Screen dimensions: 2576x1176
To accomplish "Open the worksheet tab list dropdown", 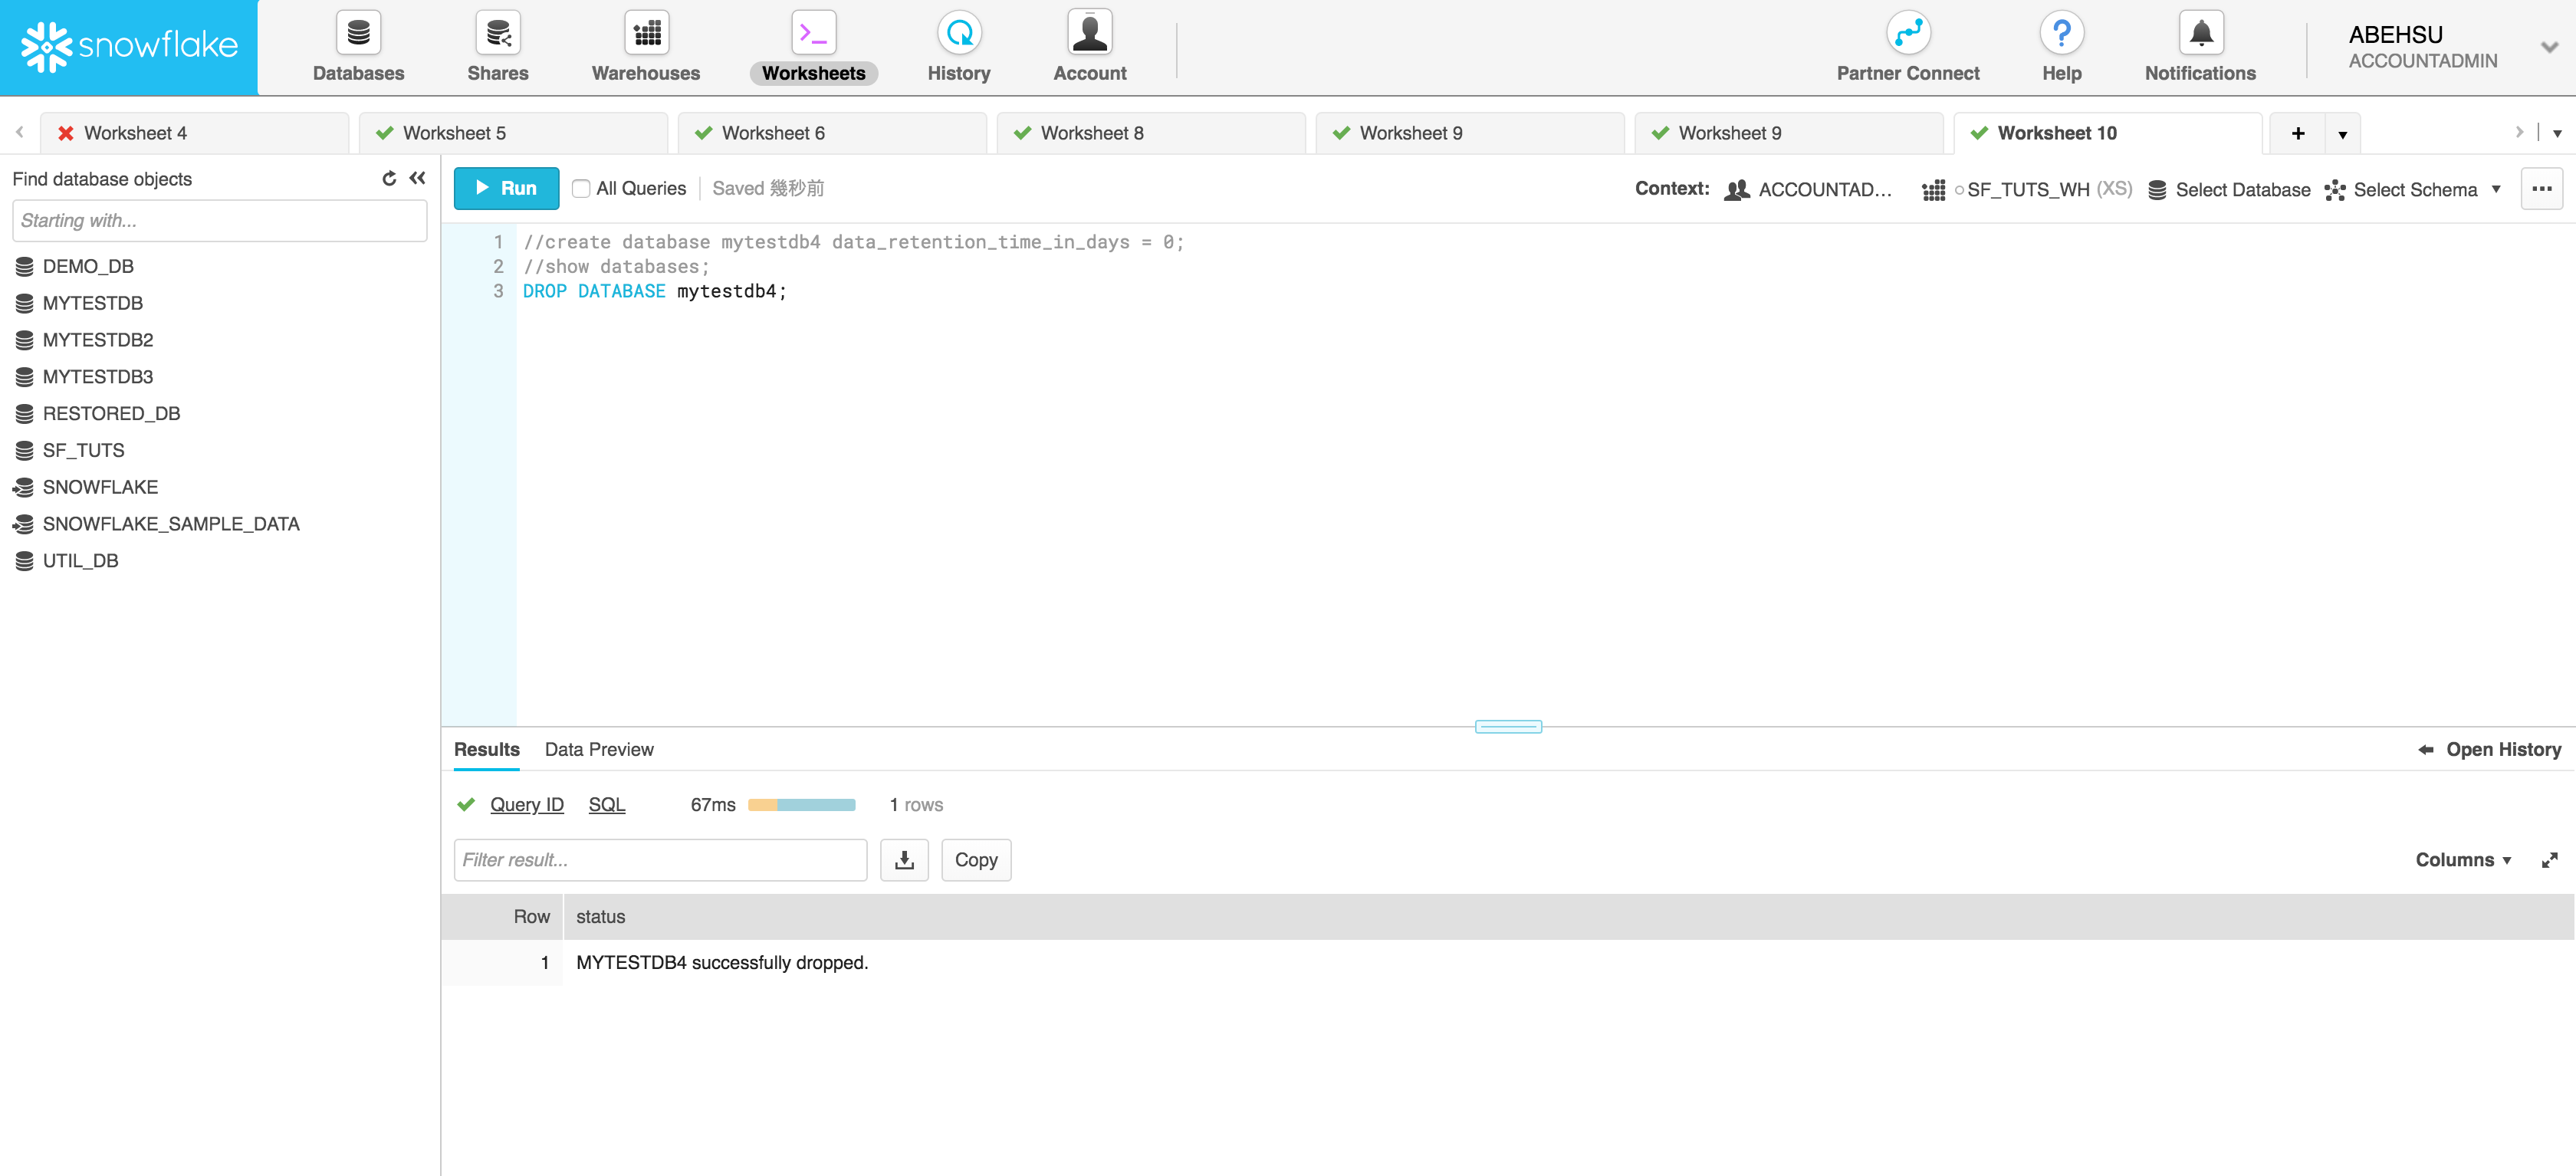I will (2557, 134).
